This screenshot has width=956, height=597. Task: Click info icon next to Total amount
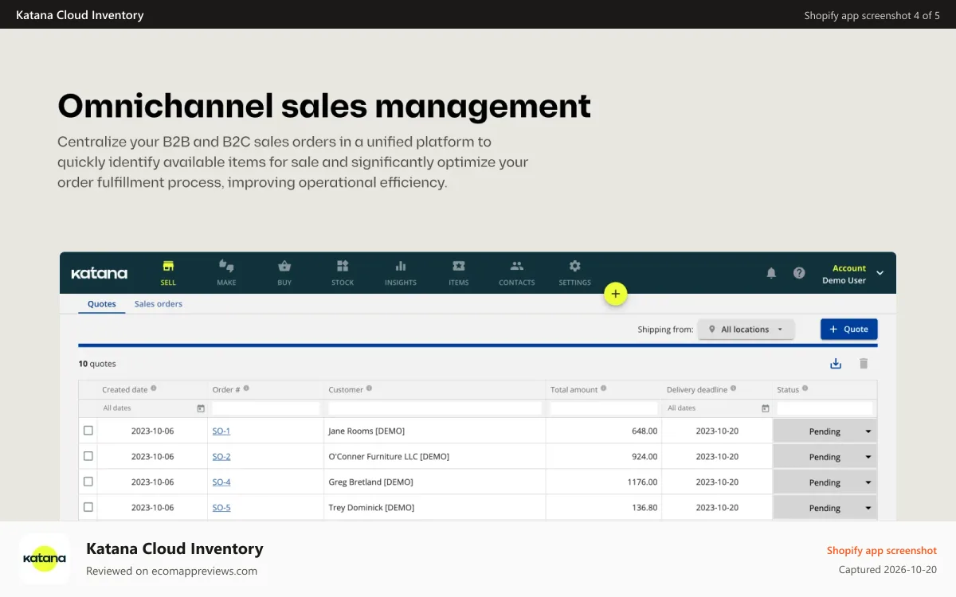(x=604, y=388)
